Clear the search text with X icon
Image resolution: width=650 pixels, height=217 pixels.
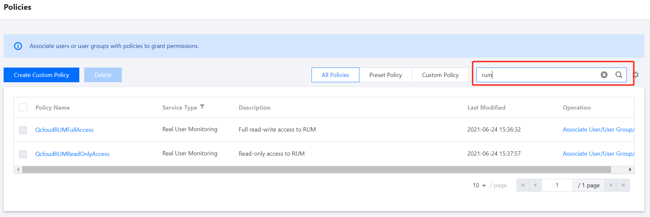(604, 75)
